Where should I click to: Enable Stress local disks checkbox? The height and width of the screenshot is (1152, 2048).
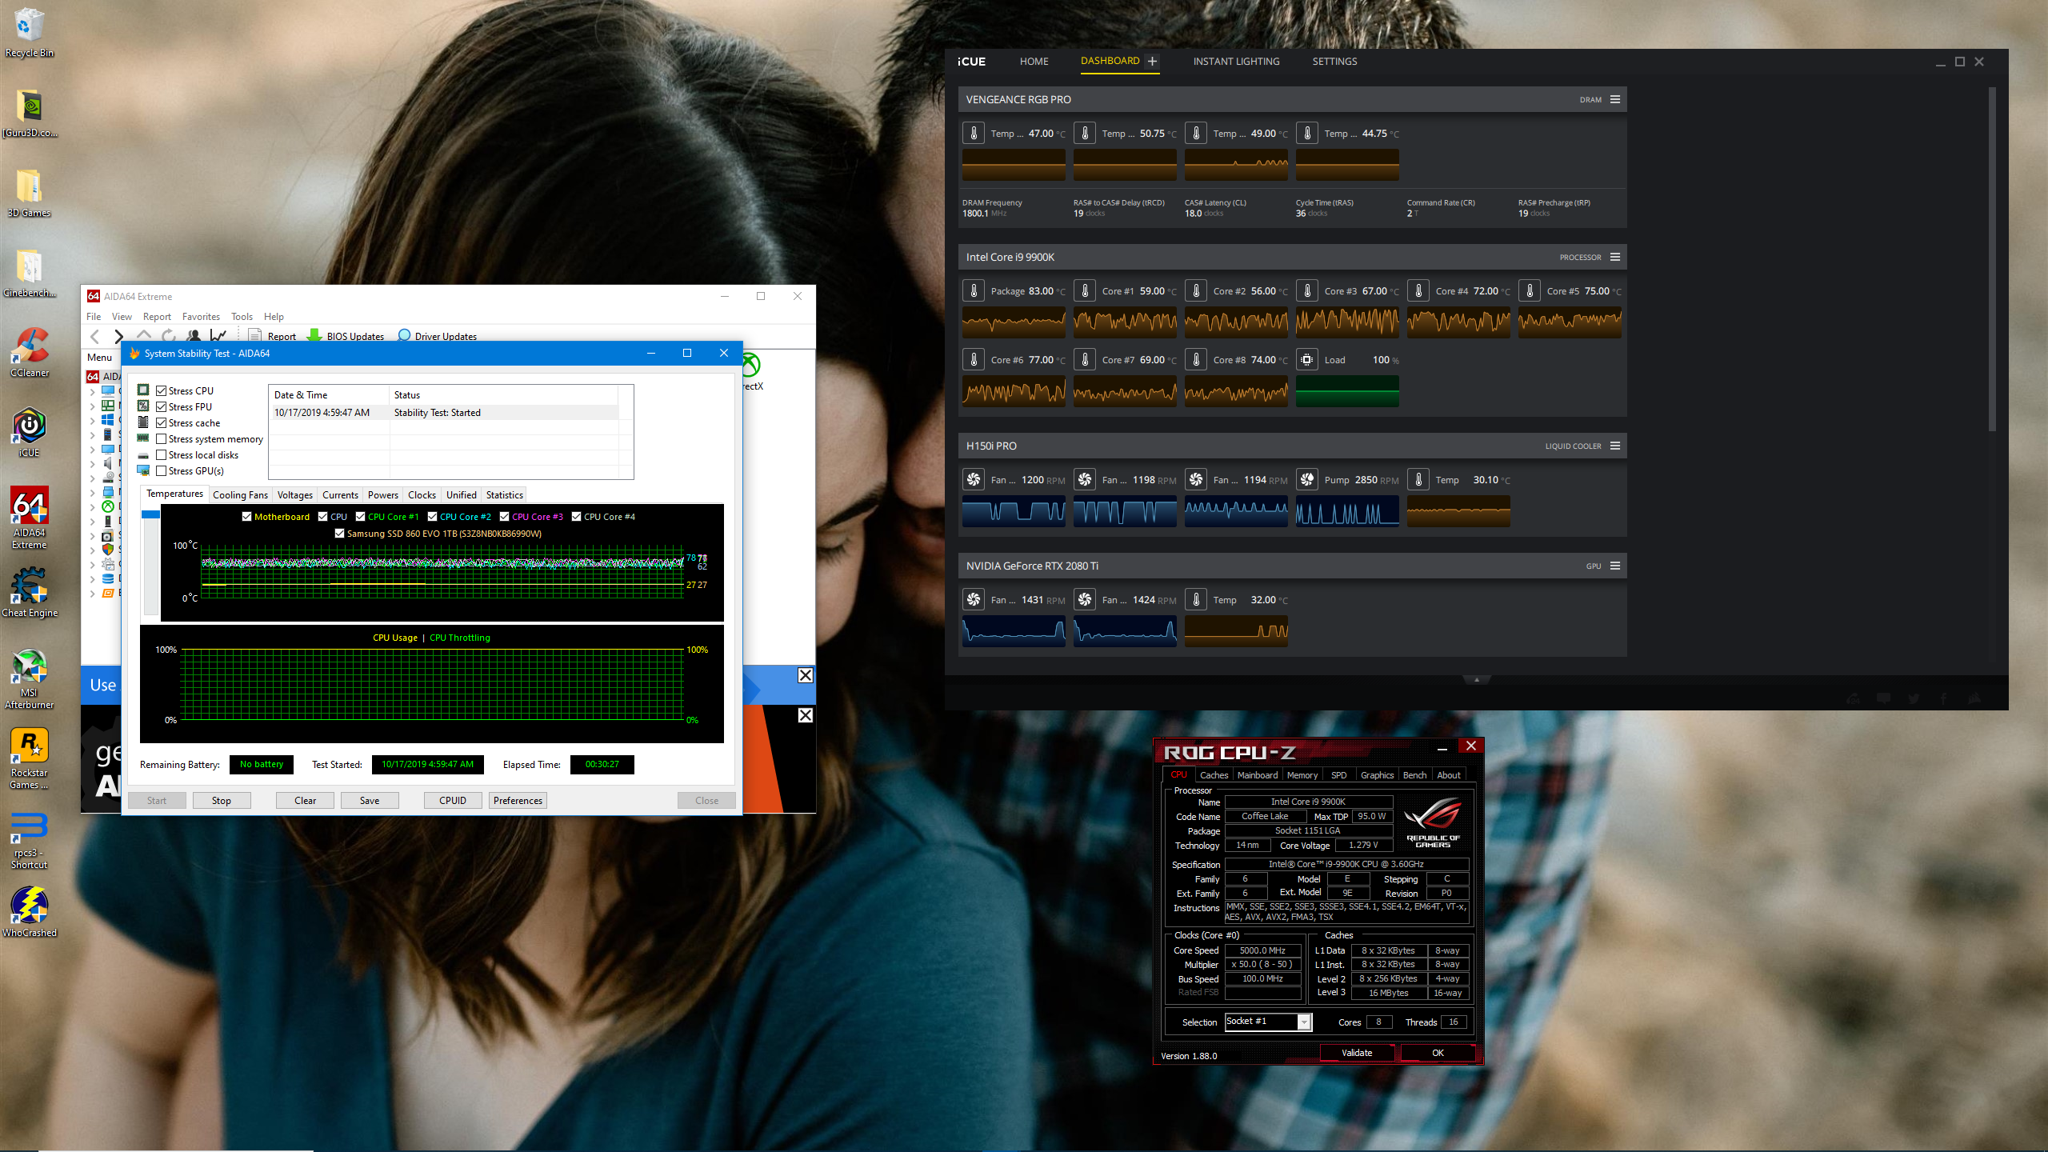pyautogui.click(x=162, y=454)
